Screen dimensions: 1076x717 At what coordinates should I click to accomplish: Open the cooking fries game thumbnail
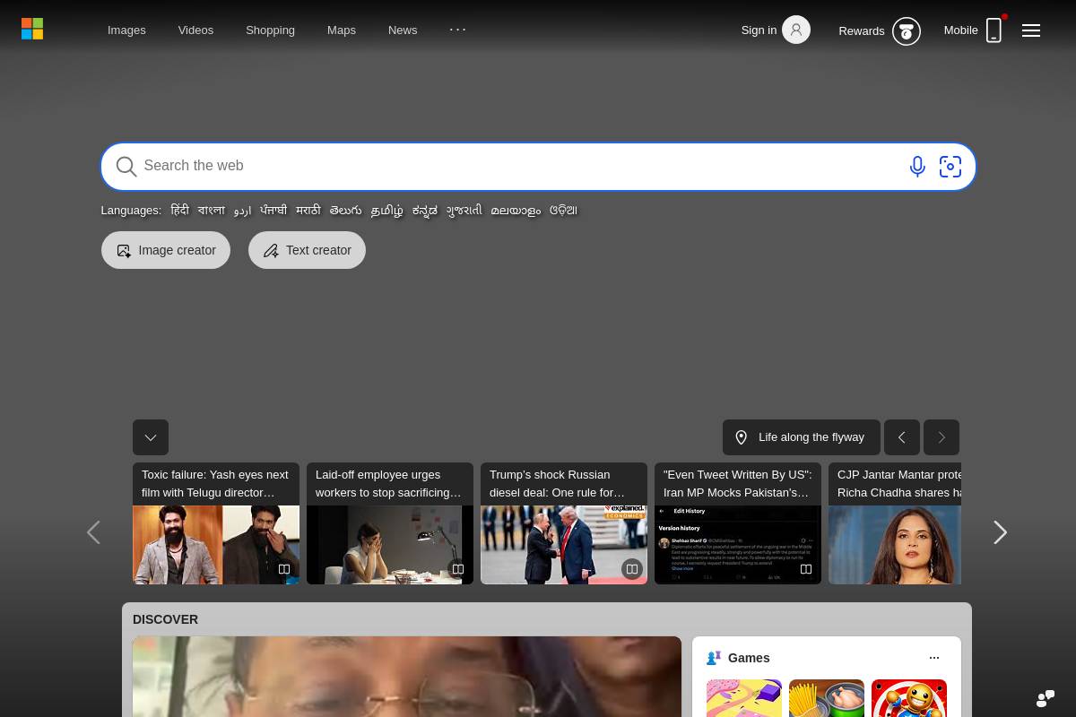point(827,698)
